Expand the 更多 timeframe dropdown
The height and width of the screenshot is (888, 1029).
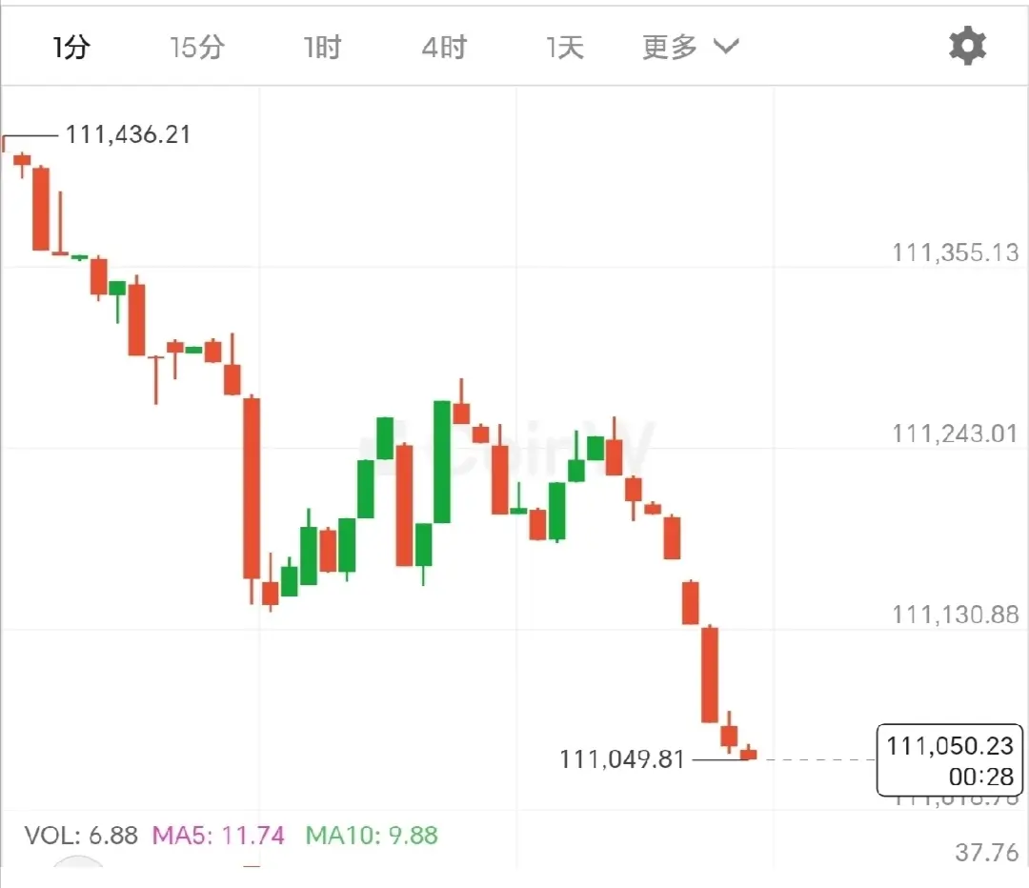pos(691,48)
